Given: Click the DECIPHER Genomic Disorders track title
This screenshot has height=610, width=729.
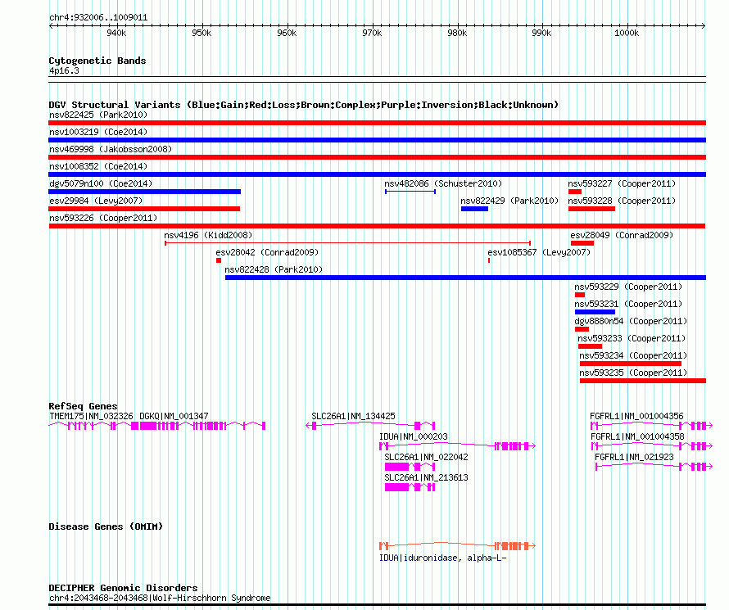Looking at the screenshot, I should tap(123, 588).
